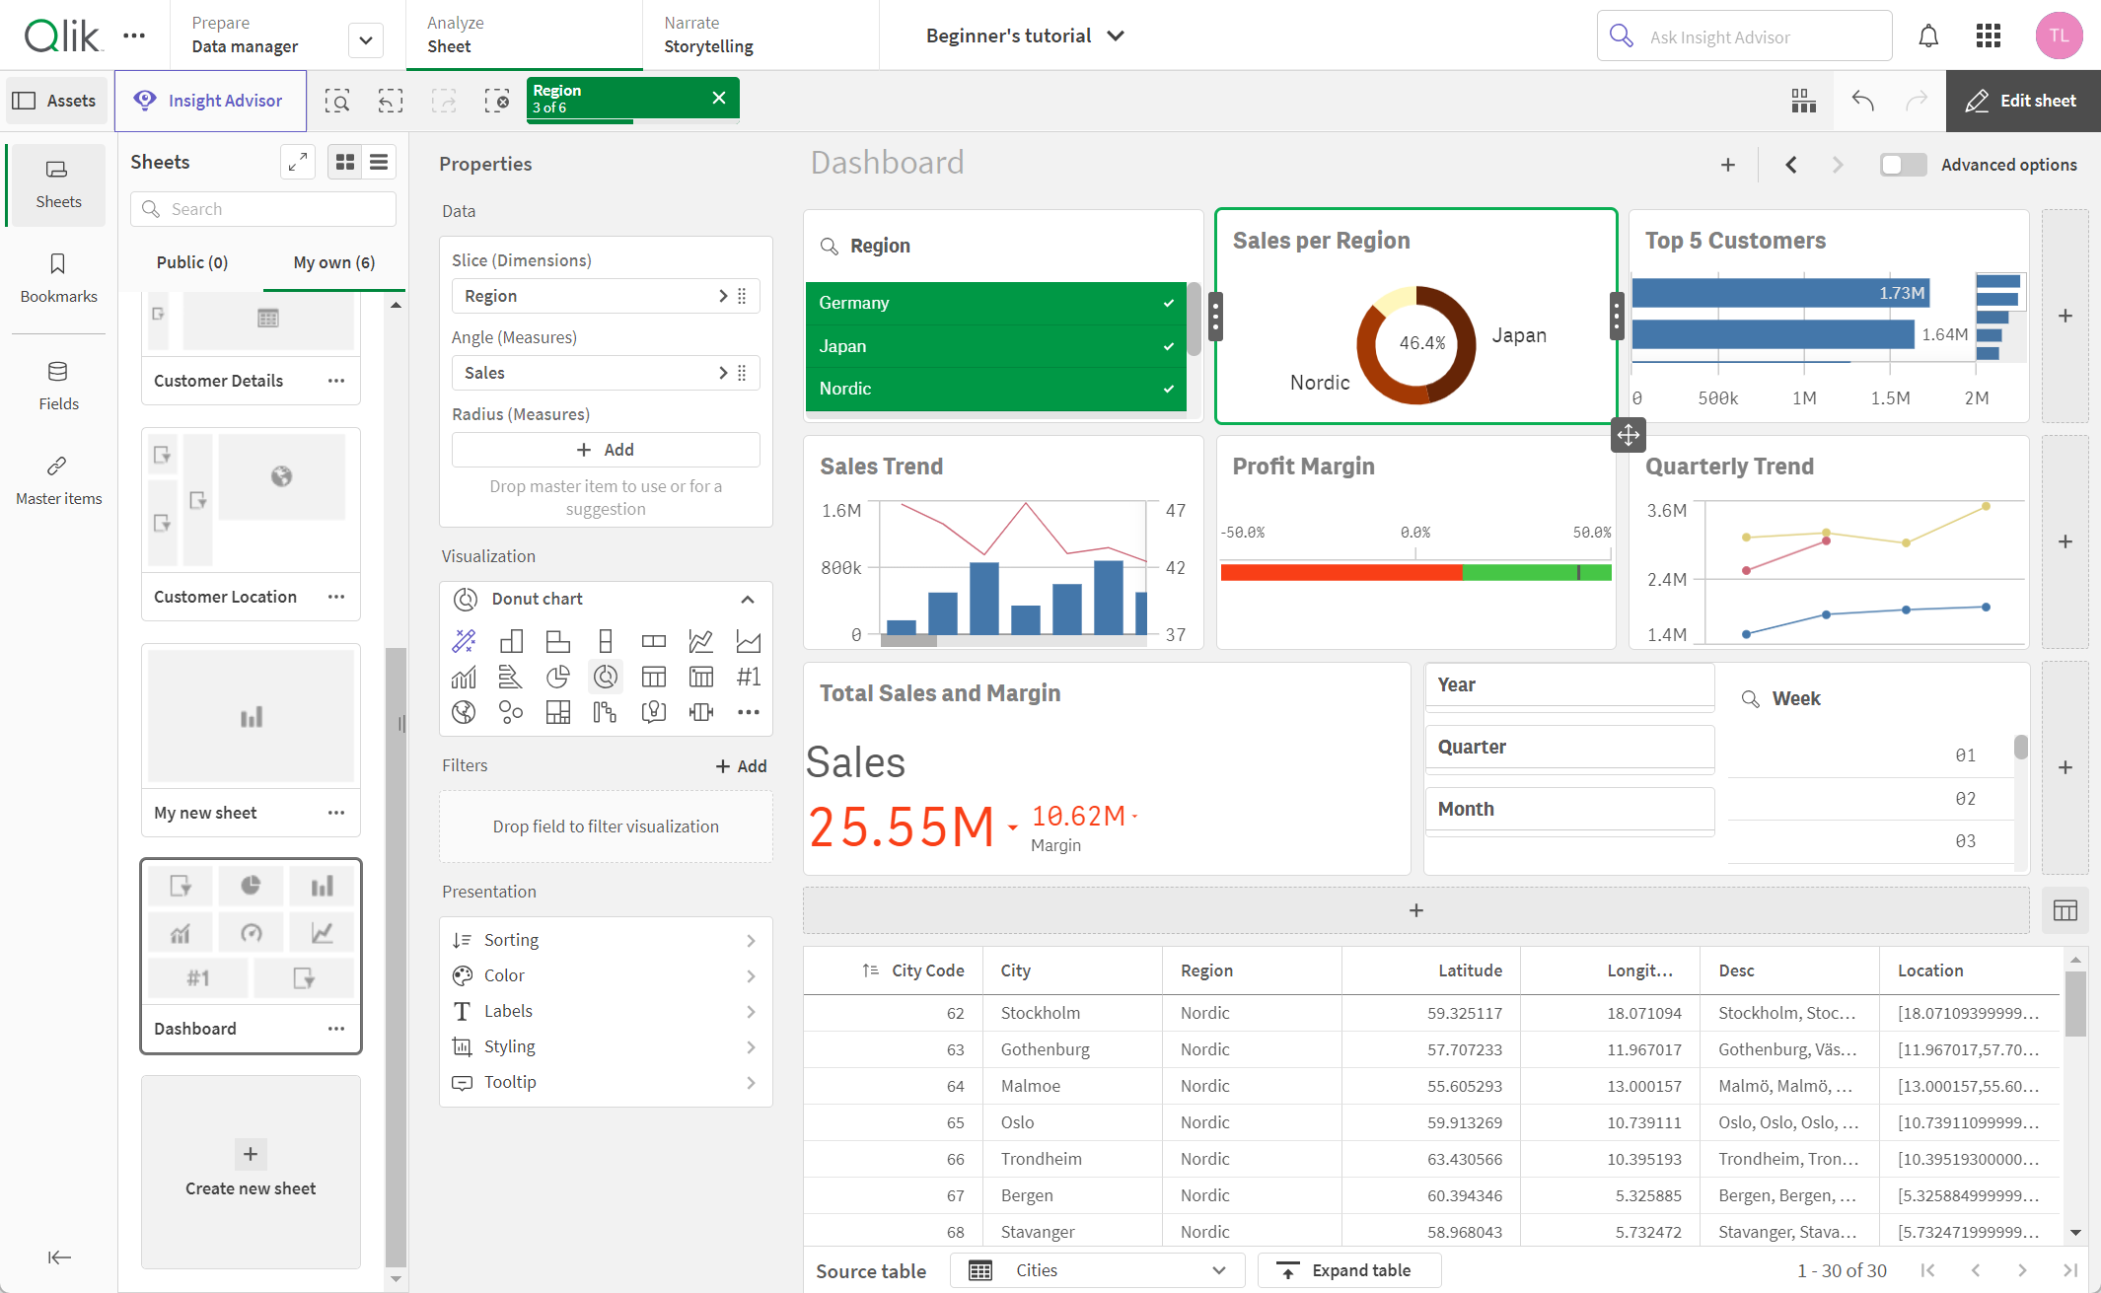Click Edit sheet button in toolbar

coord(2024,101)
